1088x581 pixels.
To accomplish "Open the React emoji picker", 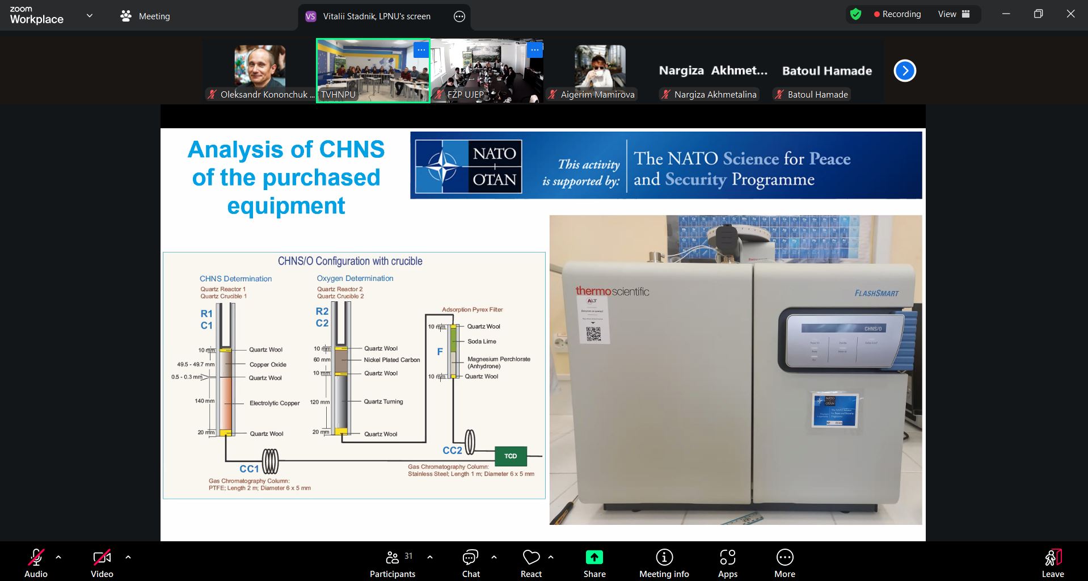I will pos(531,563).
